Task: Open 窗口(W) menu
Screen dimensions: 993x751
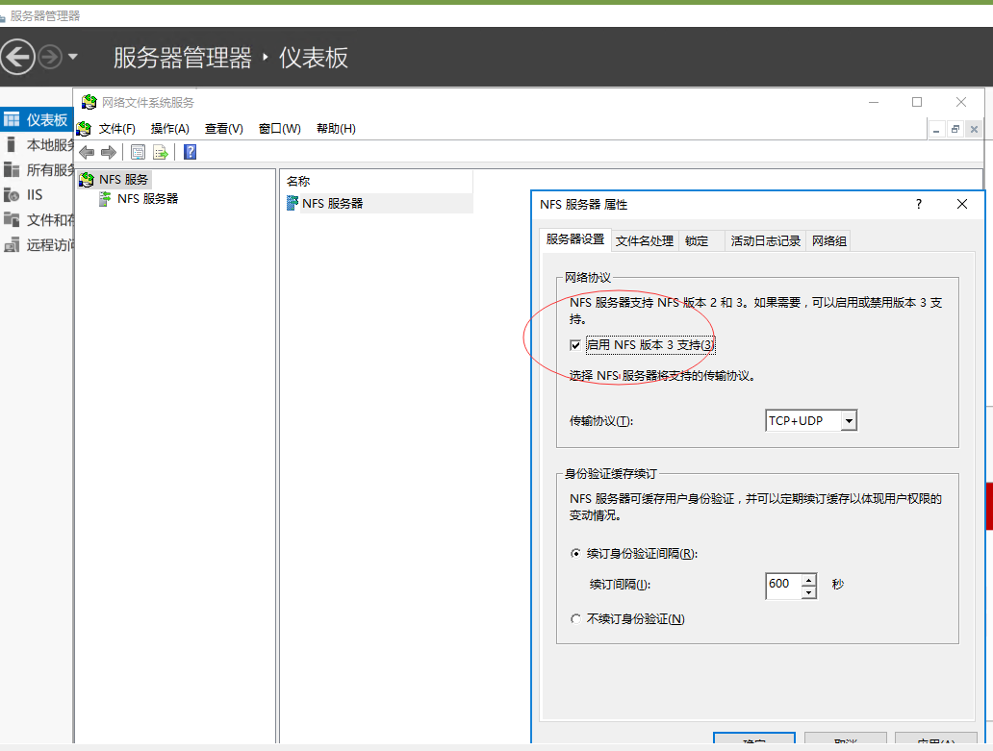Action: (279, 129)
